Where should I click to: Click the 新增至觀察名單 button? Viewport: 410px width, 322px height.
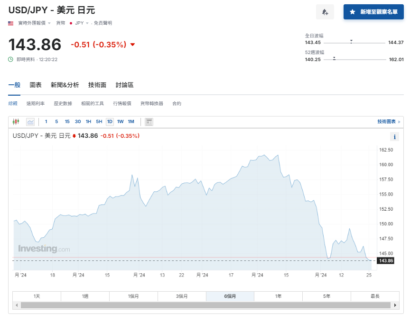click(x=373, y=11)
